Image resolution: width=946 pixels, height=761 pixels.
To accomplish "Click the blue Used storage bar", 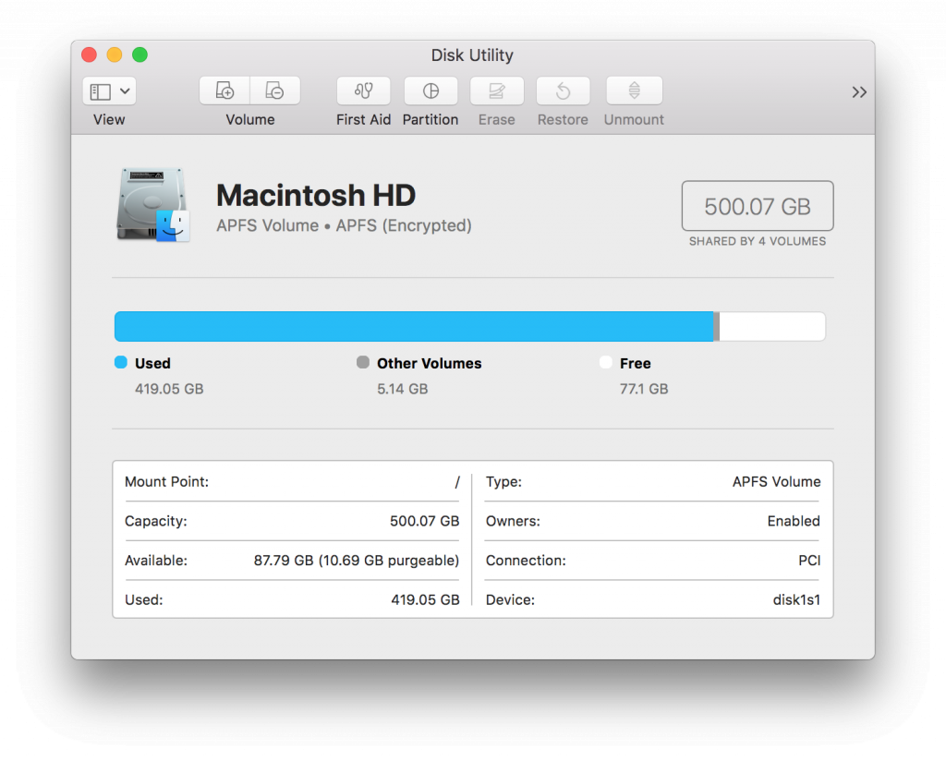I will [x=414, y=326].
